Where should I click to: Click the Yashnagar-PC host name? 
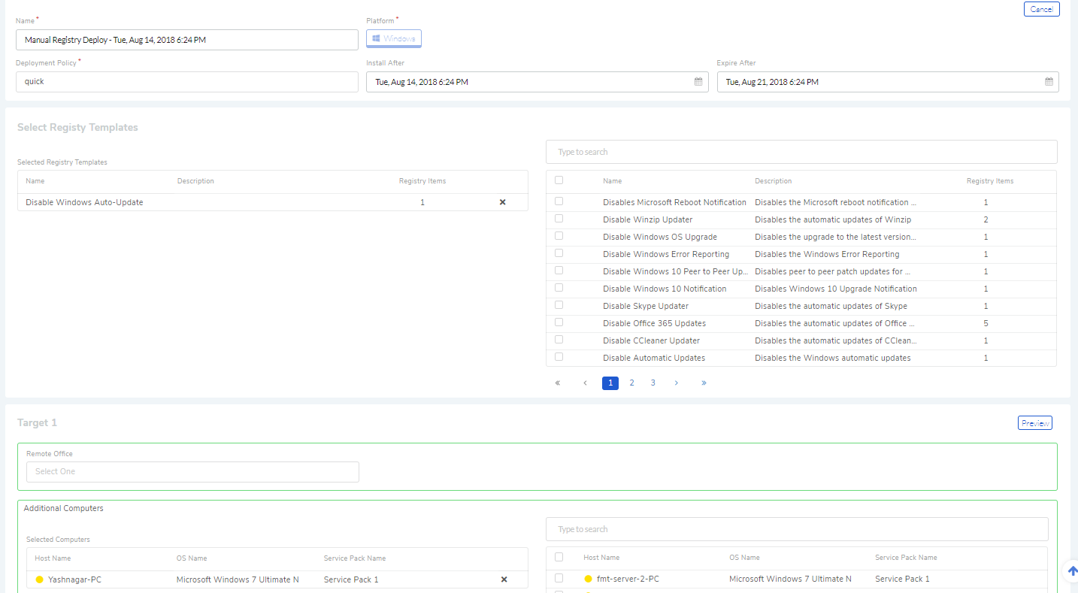(x=74, y=579)
